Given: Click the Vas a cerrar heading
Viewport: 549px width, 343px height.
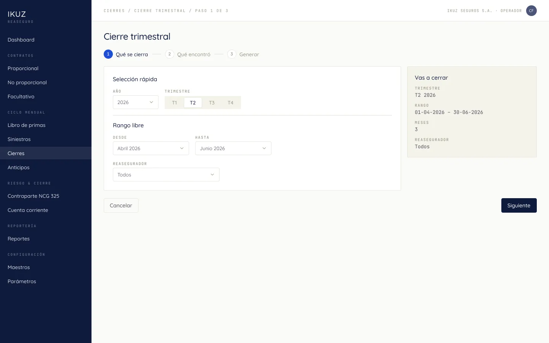Looking at the screenshot, I should click(431, 78).
